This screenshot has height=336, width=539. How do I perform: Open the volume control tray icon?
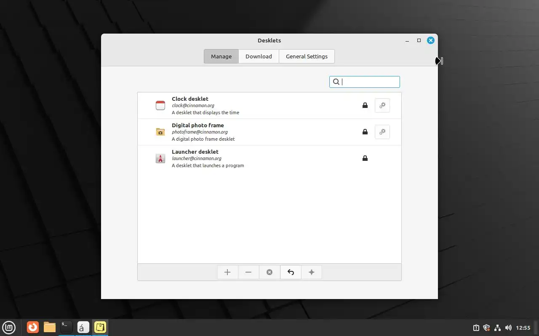(508, 328)
